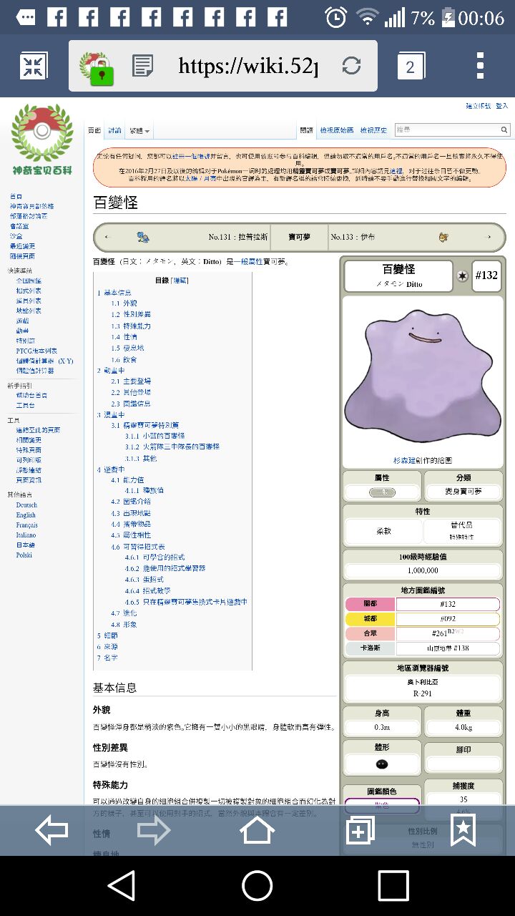The height and width of the screenshot is (916, 515).
Task: Click the 4.0kg weight value
Action: (x=463, y=728)
